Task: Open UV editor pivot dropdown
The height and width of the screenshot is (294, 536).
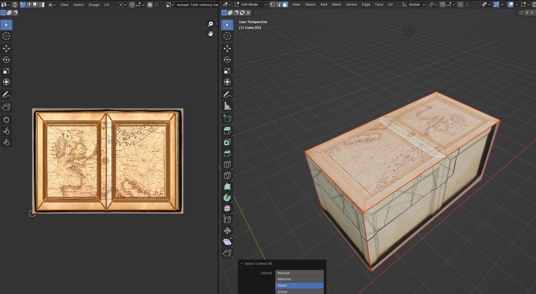Action: (x=122, y=5)
